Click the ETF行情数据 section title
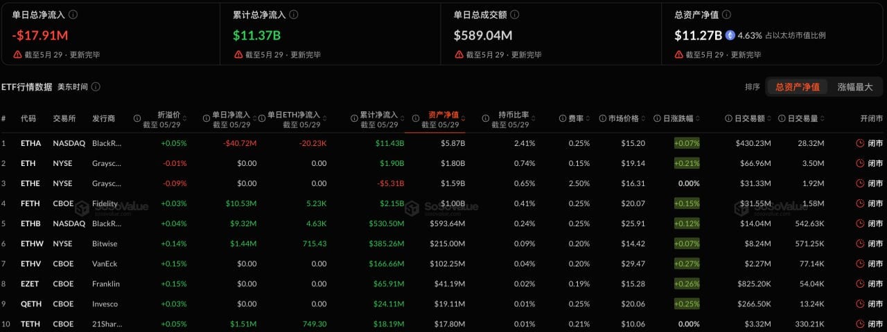The height and width of the screenshot is (332, 887). click(26, 86)
